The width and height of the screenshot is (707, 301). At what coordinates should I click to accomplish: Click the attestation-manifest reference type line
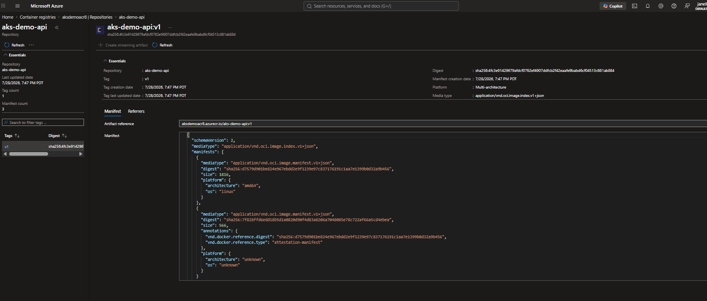coord(264,242)
